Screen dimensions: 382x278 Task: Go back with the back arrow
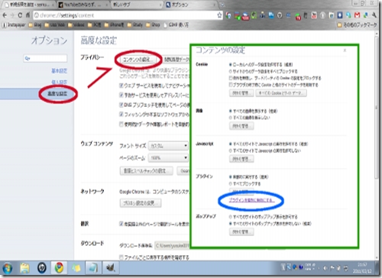click(5, 15)
